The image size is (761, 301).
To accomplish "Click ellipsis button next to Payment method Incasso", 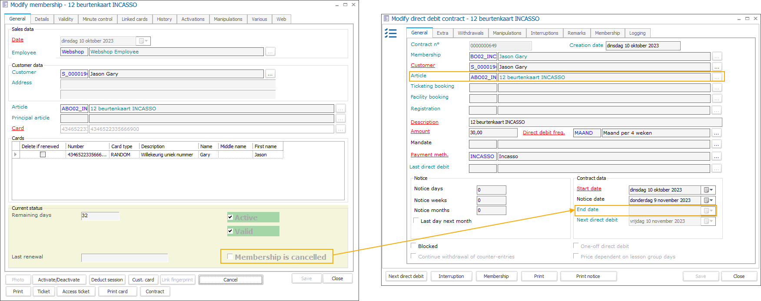I will click(x=717, y=156).
